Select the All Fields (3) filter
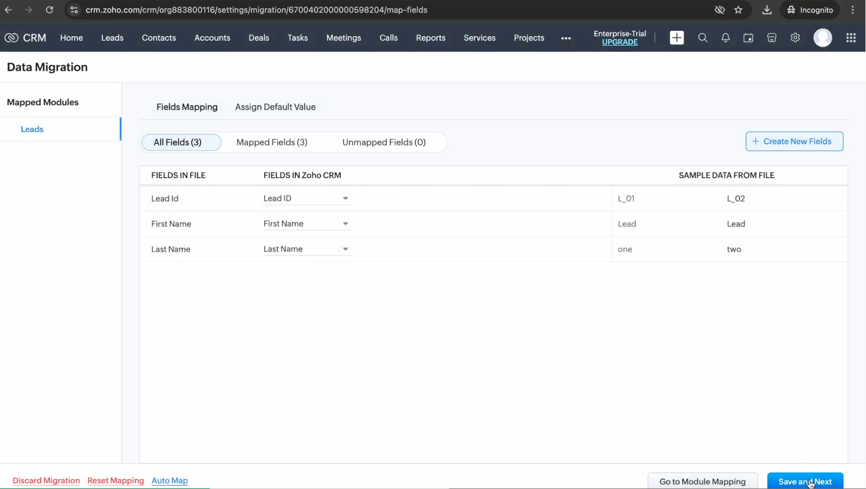The image size is (866, 489). pyautogui.click(x=178, y=142)
